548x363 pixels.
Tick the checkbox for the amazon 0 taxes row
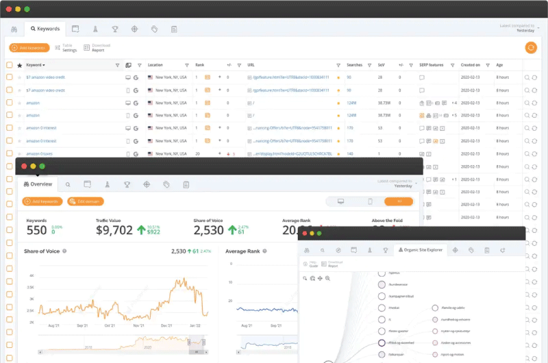(10, 153)
